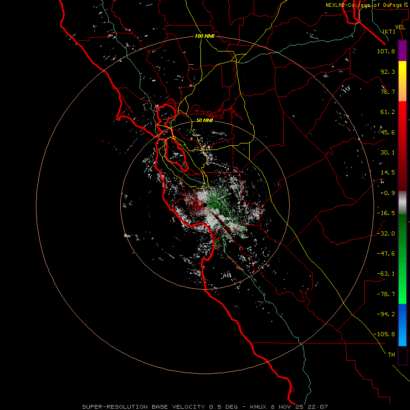Select the 76.7 scale value
The image size is (410, 410).
tap(388, 92)
